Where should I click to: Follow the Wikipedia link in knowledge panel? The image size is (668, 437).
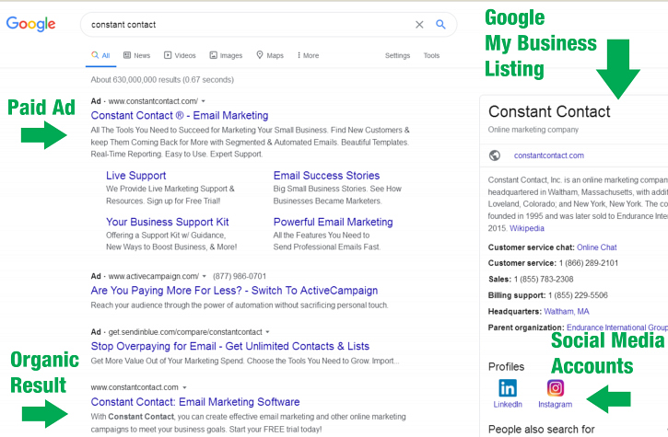click(527, 228)
